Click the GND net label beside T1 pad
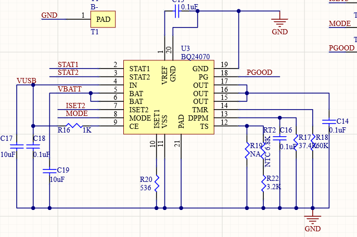Image resolution: width=357 pixels, height=237 pixels. tap(49, 15)
